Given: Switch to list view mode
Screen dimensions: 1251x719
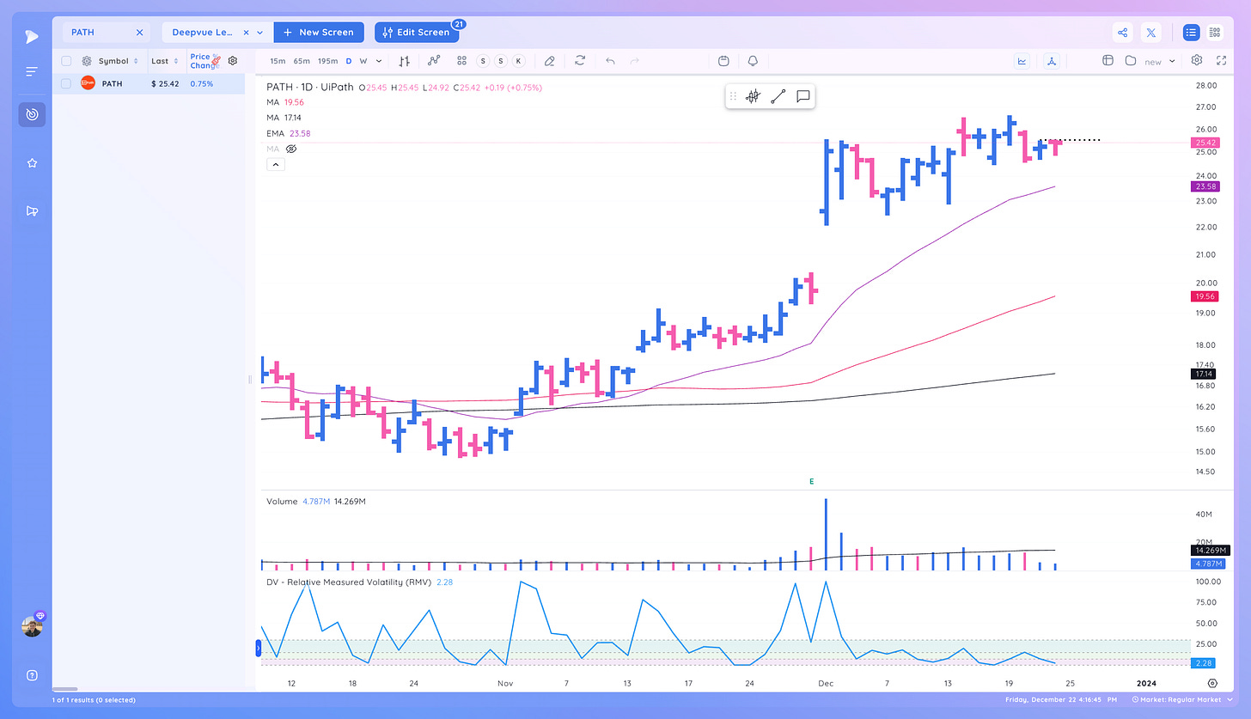Looking at the screenshot, I should coord(1191,33).
